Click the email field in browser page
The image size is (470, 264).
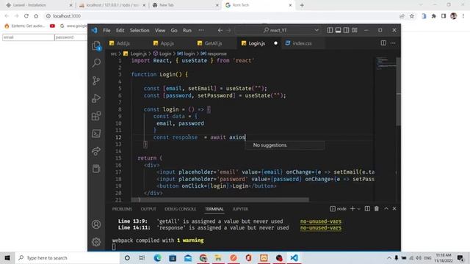tap(28, 37)
